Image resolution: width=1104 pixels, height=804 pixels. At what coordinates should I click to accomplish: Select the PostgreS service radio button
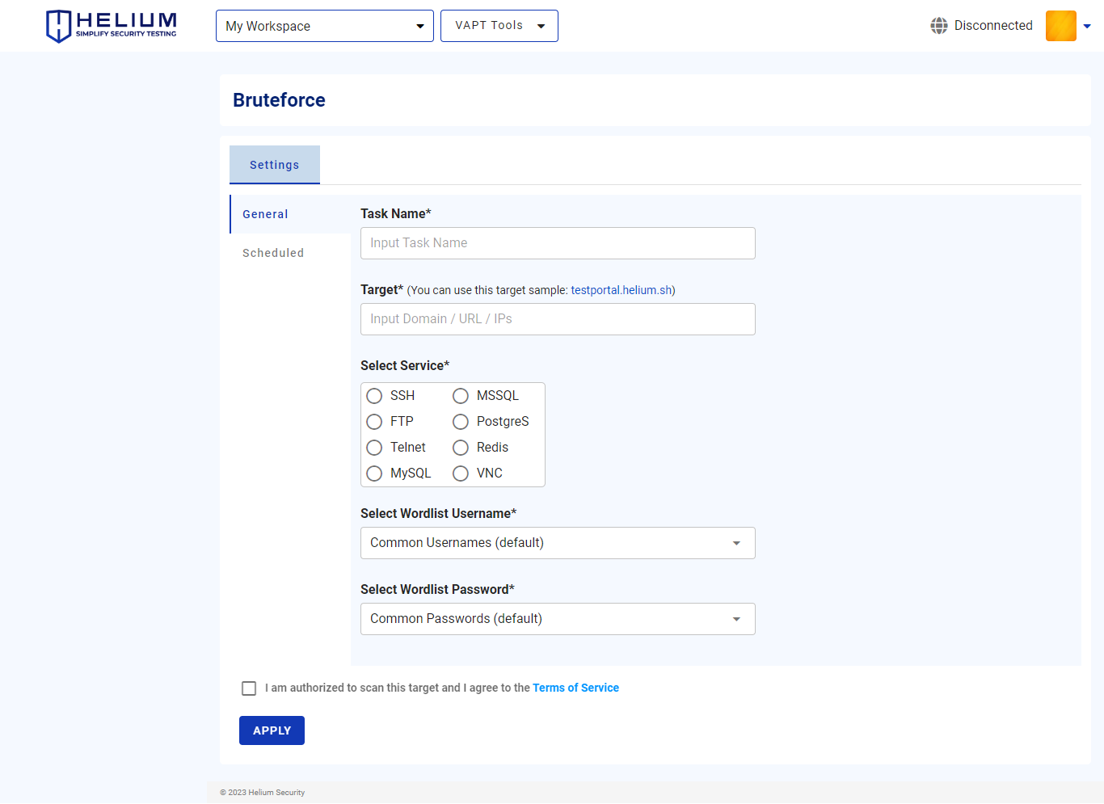461,422
